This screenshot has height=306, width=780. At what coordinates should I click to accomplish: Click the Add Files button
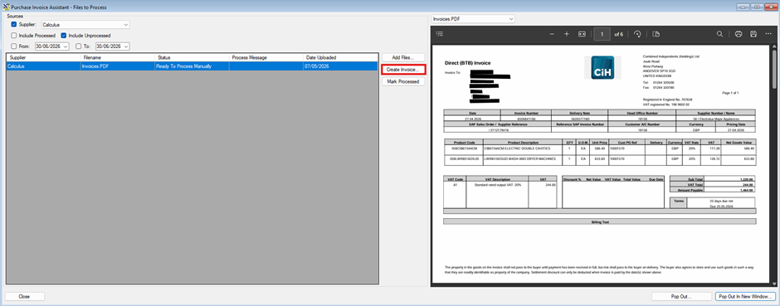pos(403,57)
